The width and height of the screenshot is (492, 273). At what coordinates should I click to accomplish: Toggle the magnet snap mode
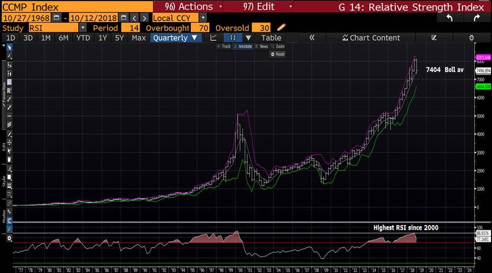pyautogui.click(x=10, y=221)
